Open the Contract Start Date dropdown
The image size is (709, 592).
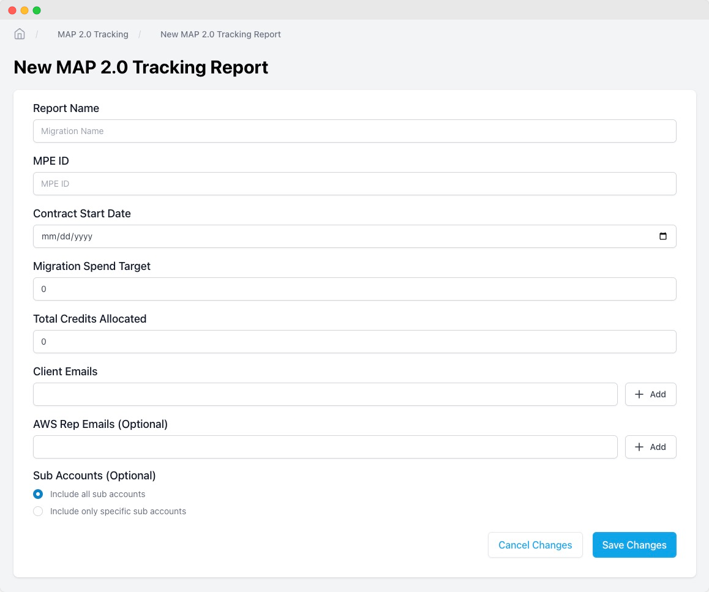pyautogui.click(x=663, y=236)
